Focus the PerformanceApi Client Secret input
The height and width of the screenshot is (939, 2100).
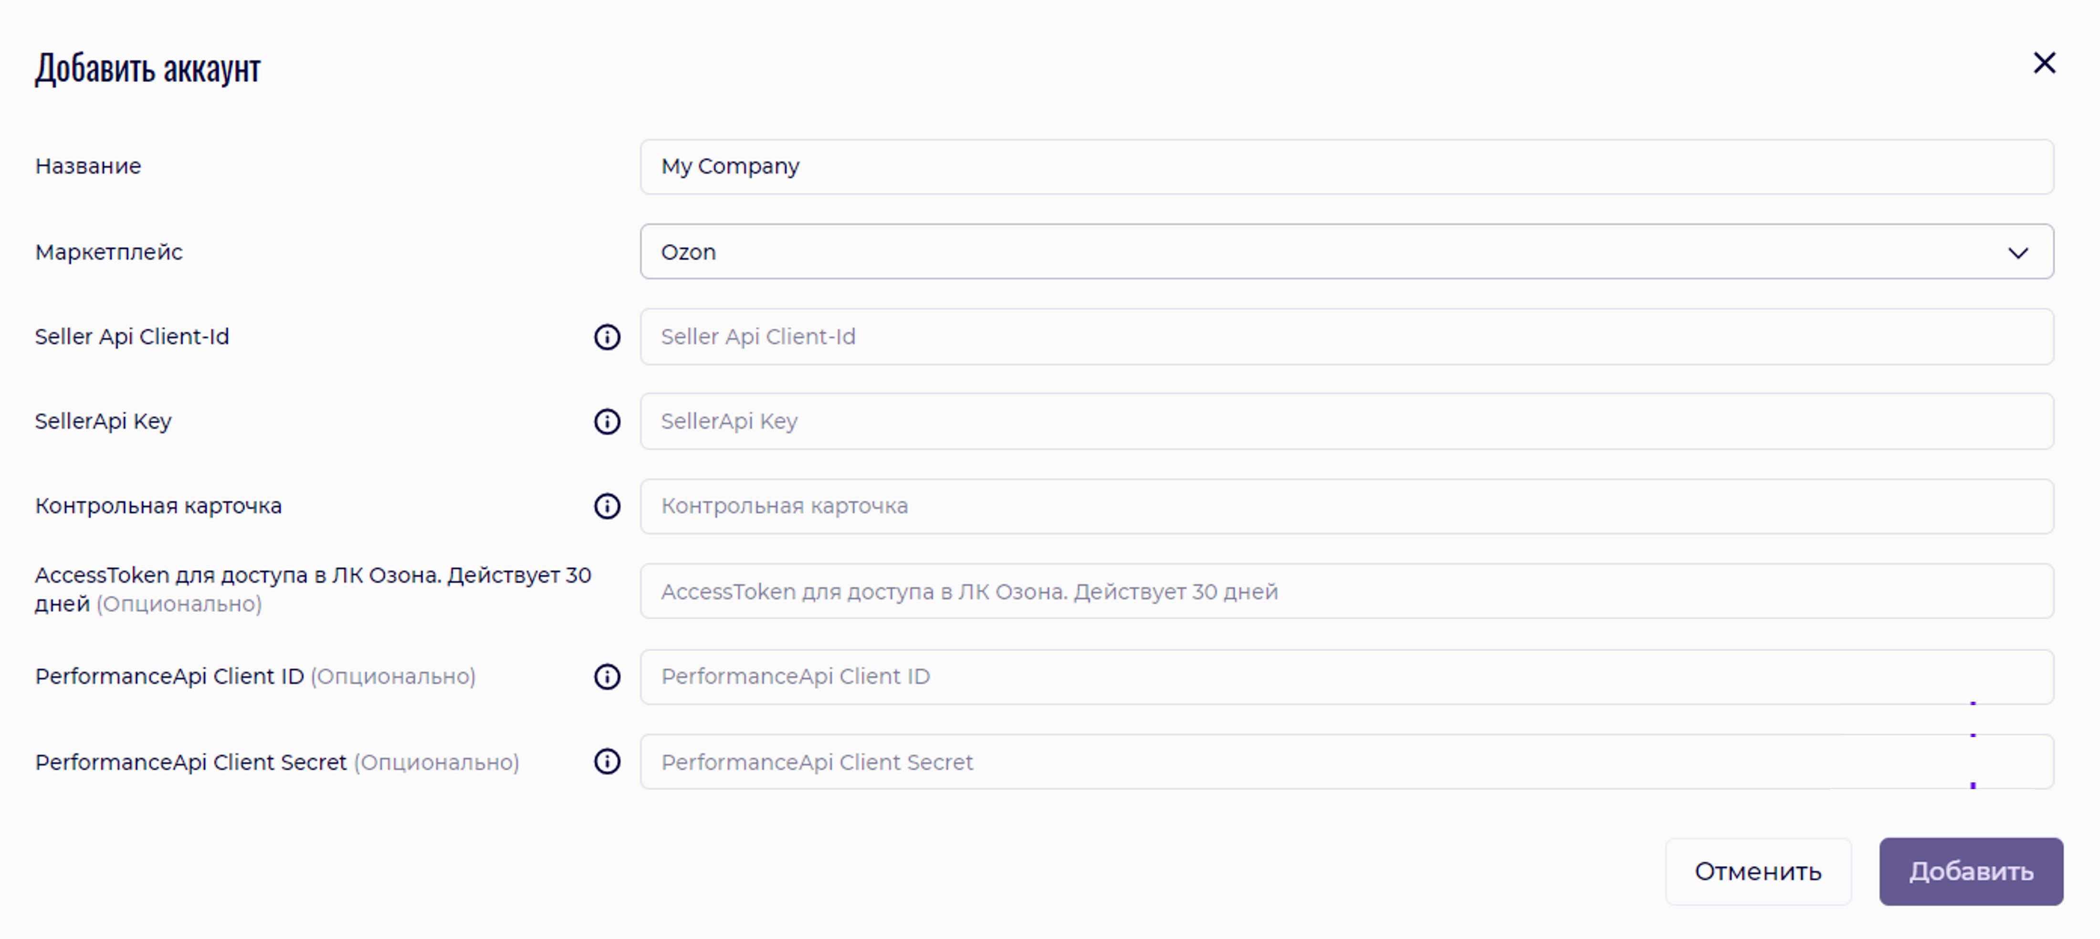[1345, 761]
